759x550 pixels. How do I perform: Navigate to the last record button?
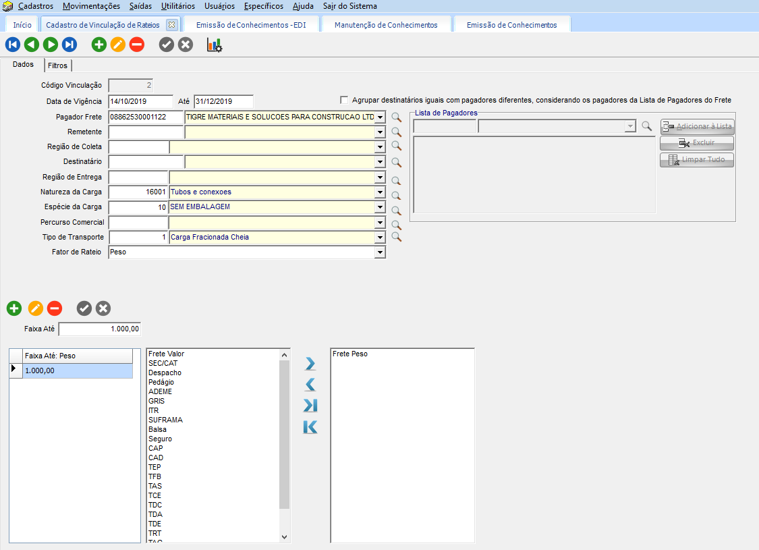69,45
